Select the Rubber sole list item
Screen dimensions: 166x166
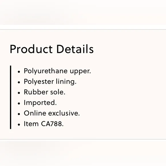pyautogui.click(x=44, y=92)
